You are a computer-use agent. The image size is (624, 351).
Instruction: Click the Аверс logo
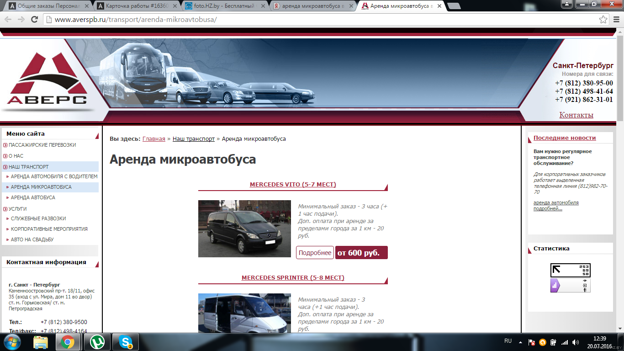(47, 79)
